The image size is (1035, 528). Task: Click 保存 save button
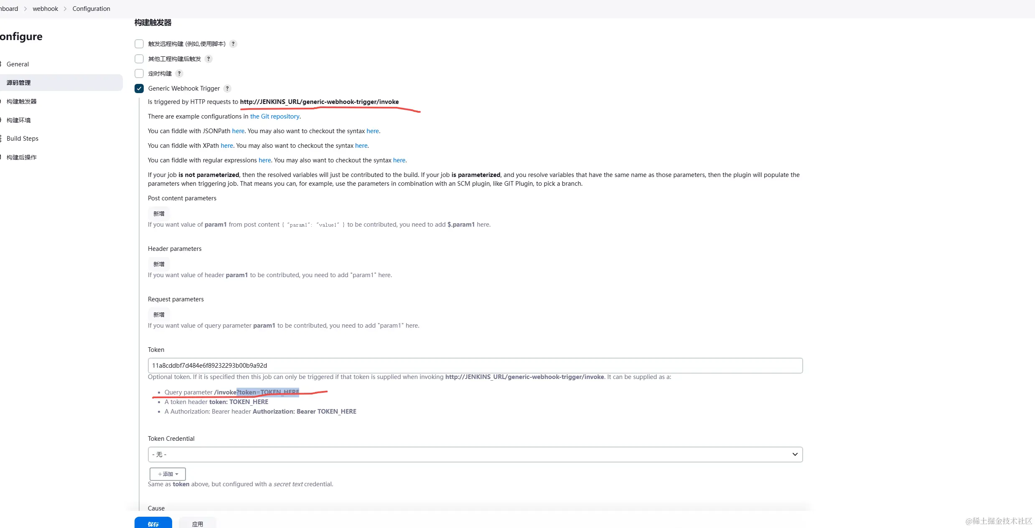[153, 523]
